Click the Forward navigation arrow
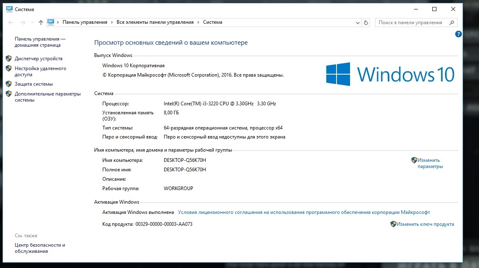This screenshot has width=479, height=268. pyautogui.click(x=23, y=23)
